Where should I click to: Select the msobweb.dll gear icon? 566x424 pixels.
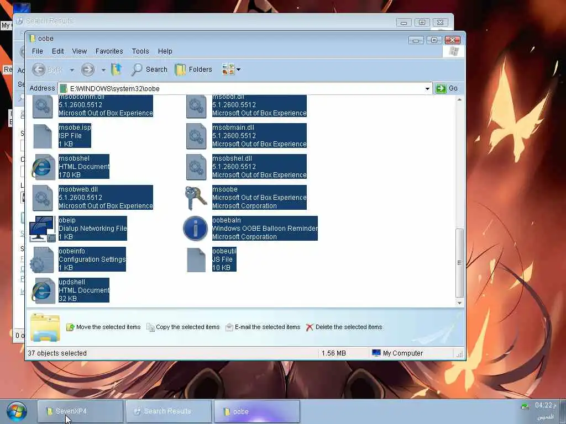click(43, 198)
